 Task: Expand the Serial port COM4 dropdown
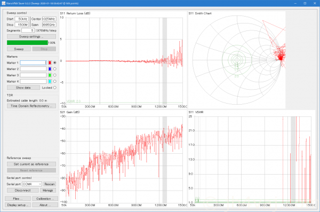(x=32, y=184)
